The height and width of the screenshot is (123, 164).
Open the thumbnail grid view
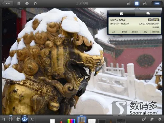19,4
